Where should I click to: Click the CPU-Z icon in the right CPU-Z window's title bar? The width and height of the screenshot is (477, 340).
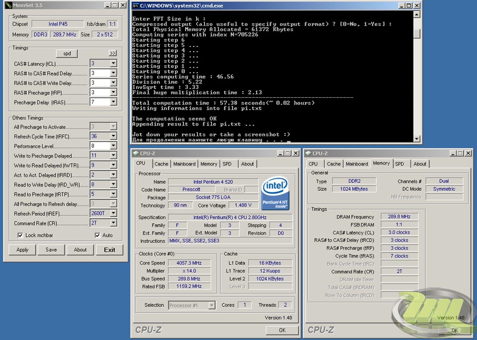click(x=308, y=153)
